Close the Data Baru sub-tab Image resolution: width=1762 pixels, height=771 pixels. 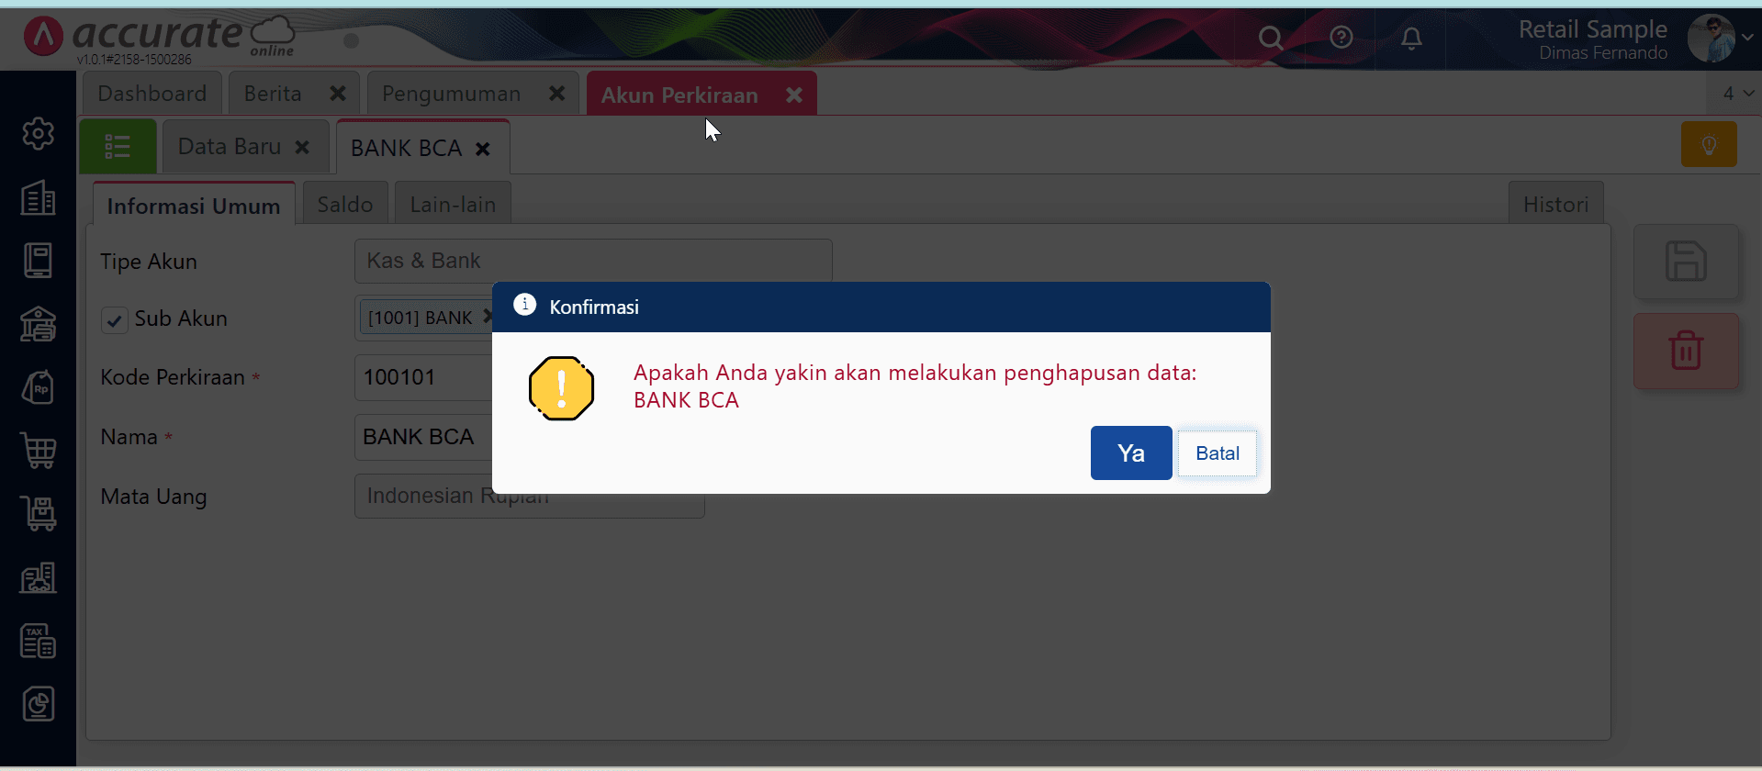click(302, 147)
